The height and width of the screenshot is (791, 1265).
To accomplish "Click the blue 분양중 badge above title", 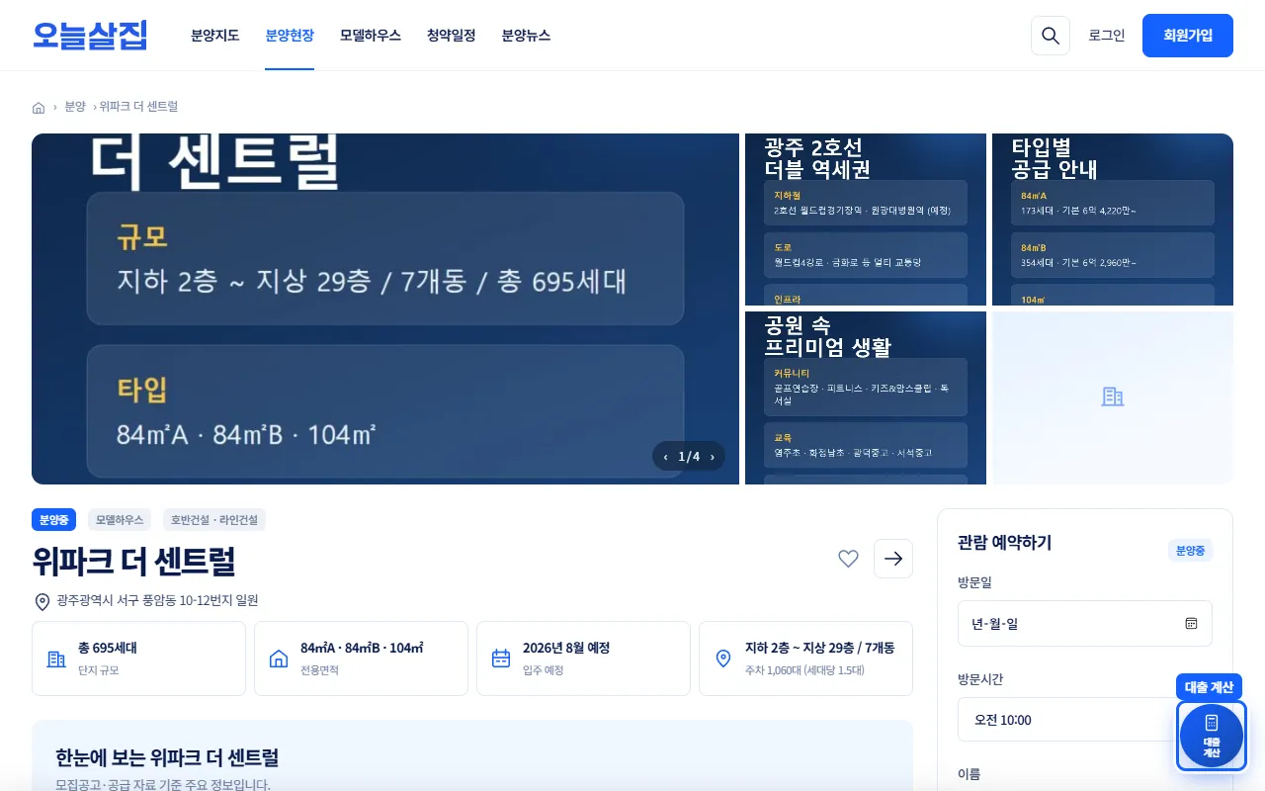I will (54, 520).
